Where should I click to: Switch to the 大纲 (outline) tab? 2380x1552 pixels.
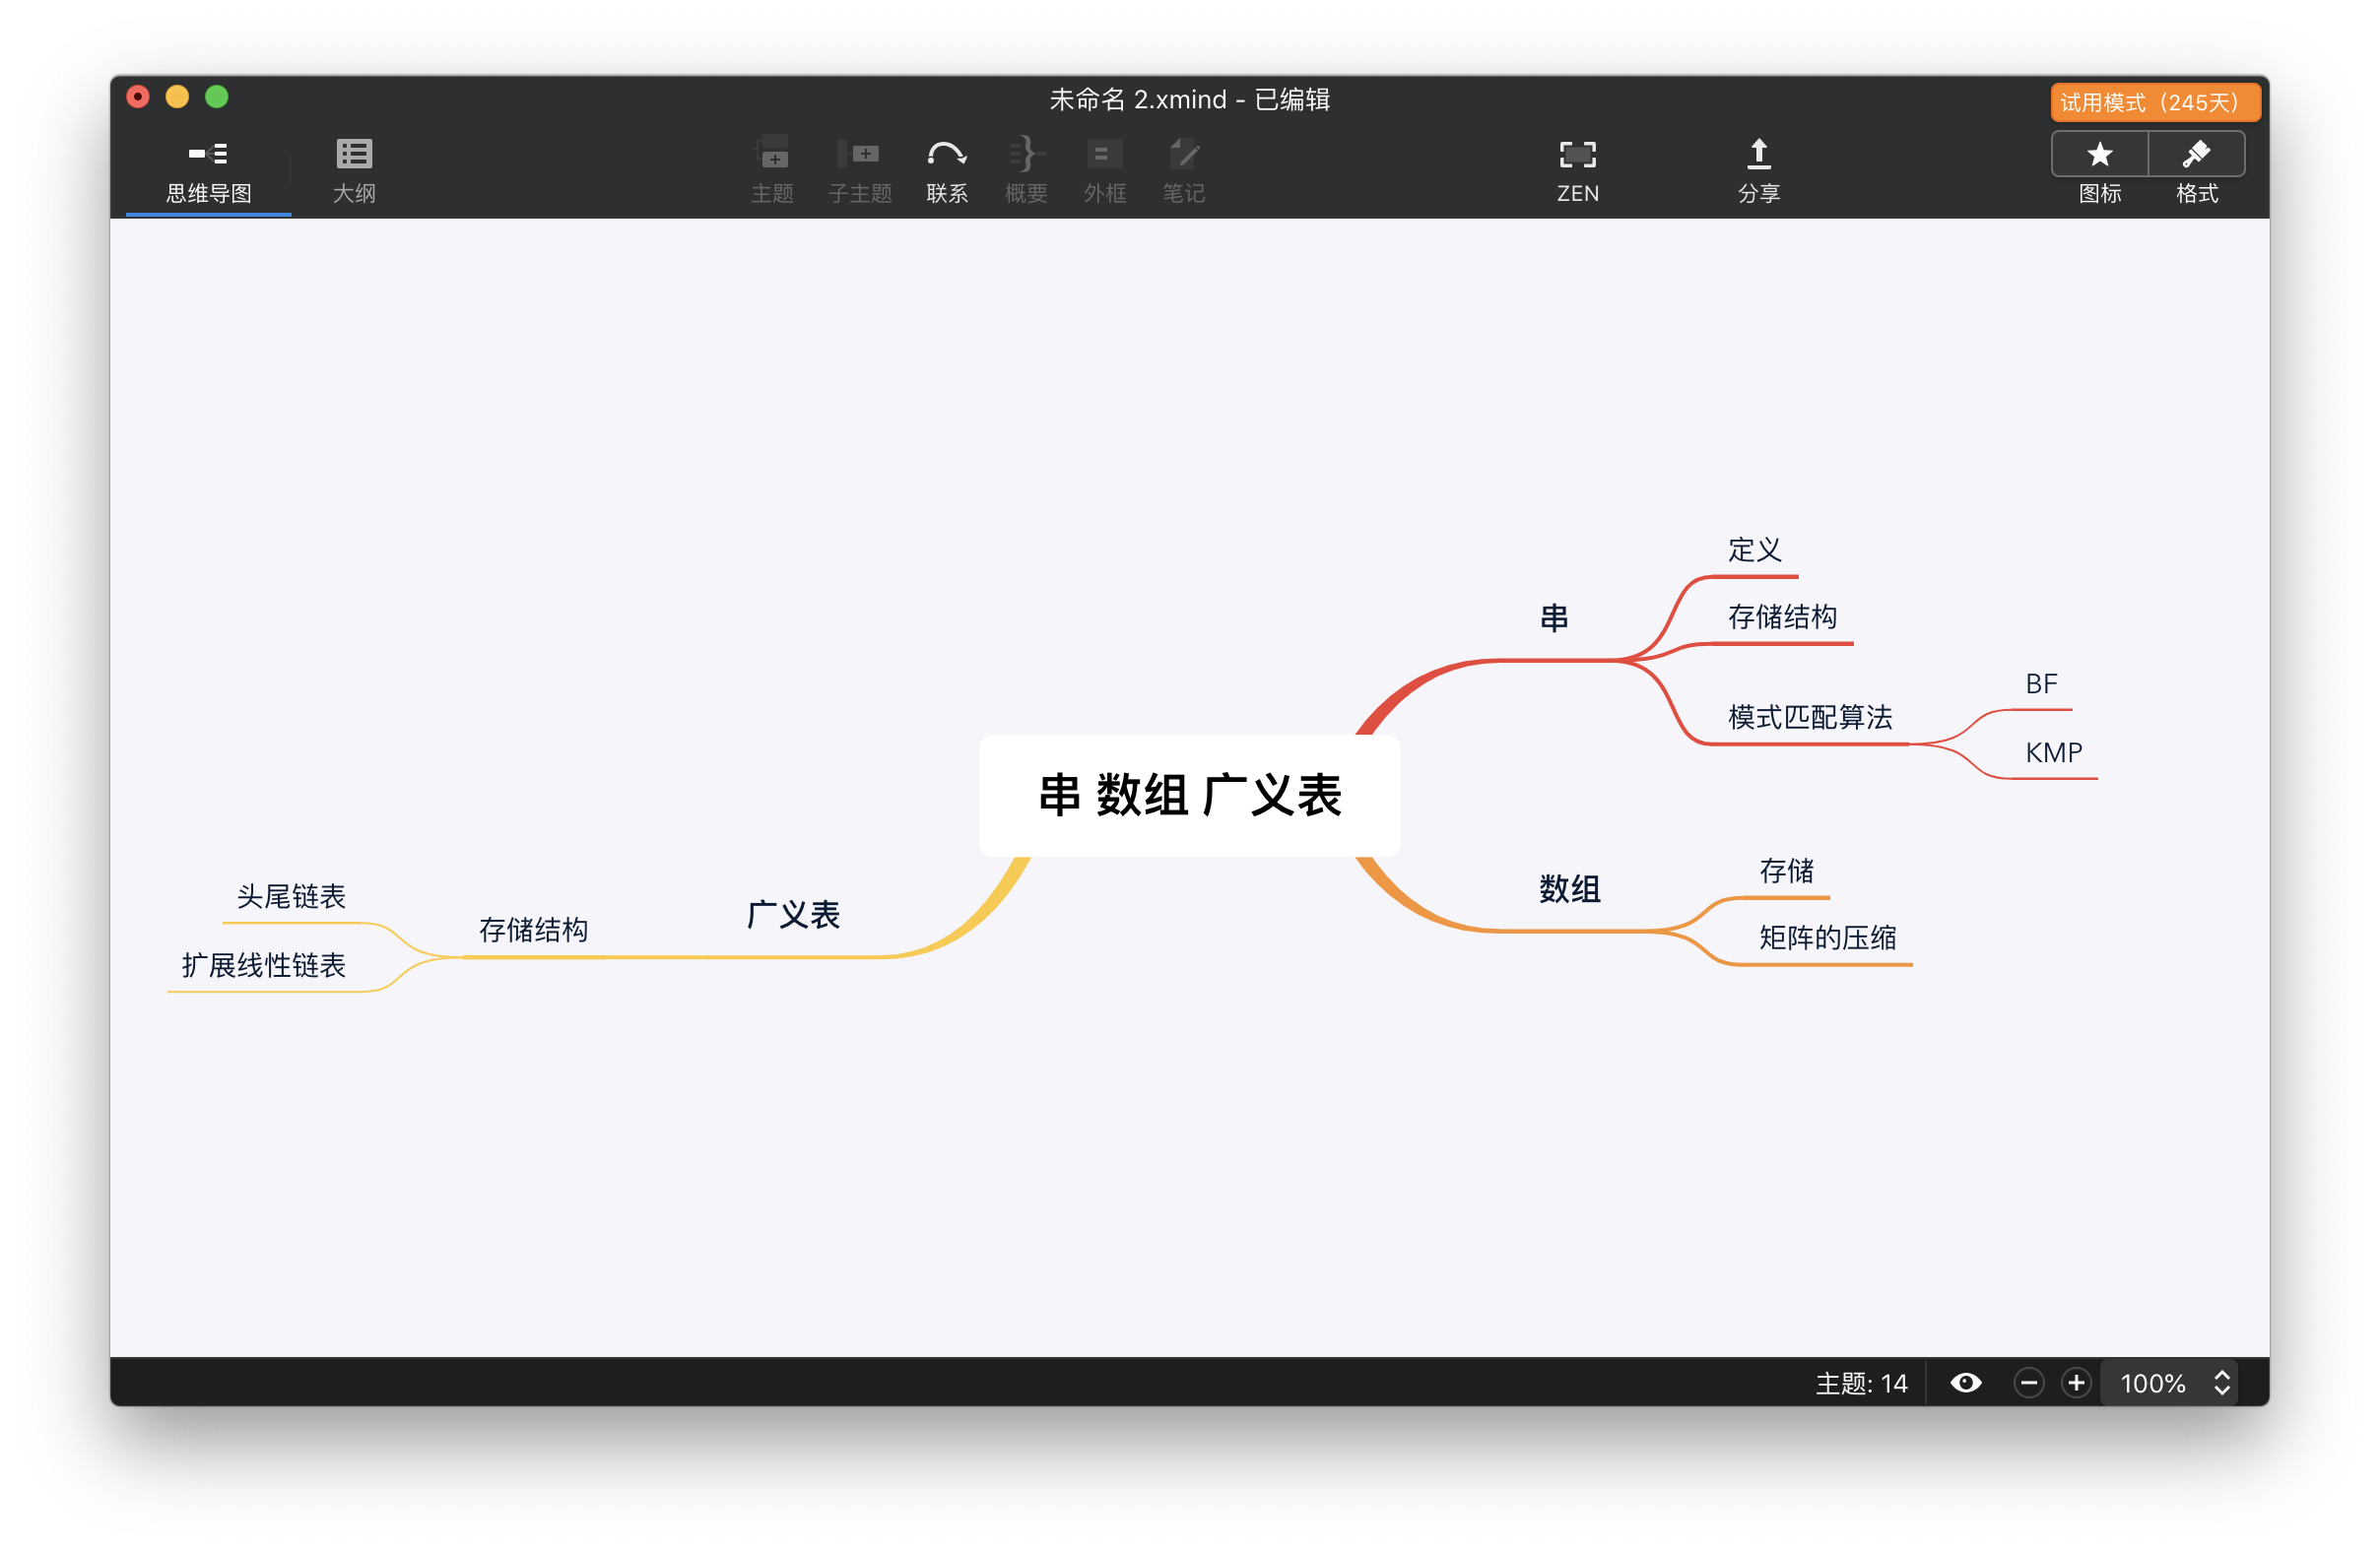pos(353,167)
